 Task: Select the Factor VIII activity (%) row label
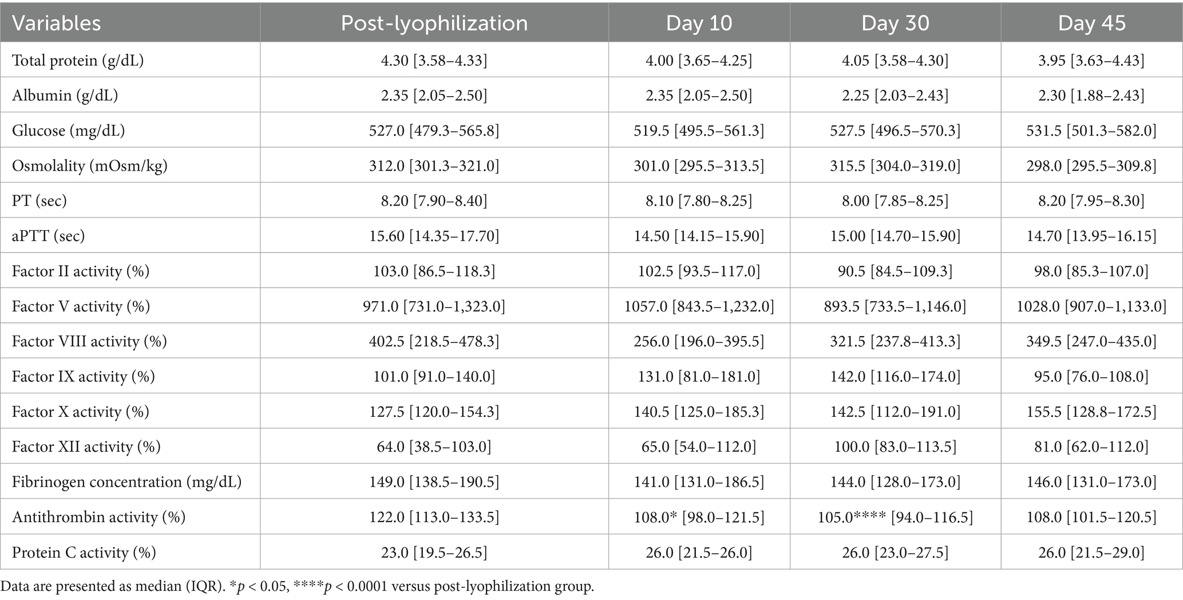(89, 342)
